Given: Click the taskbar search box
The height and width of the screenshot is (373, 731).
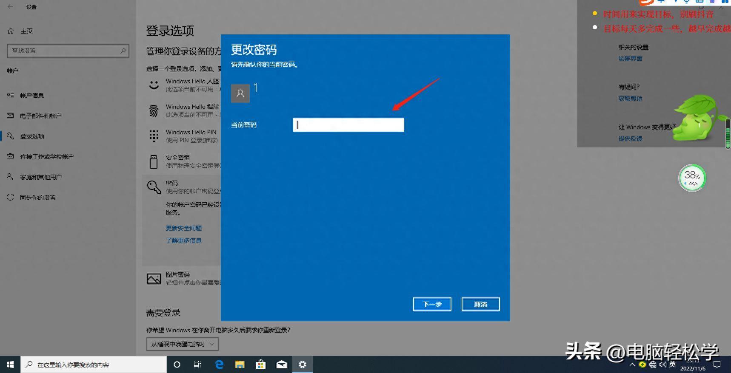Looking at the screenshot, I should (94, 365).
